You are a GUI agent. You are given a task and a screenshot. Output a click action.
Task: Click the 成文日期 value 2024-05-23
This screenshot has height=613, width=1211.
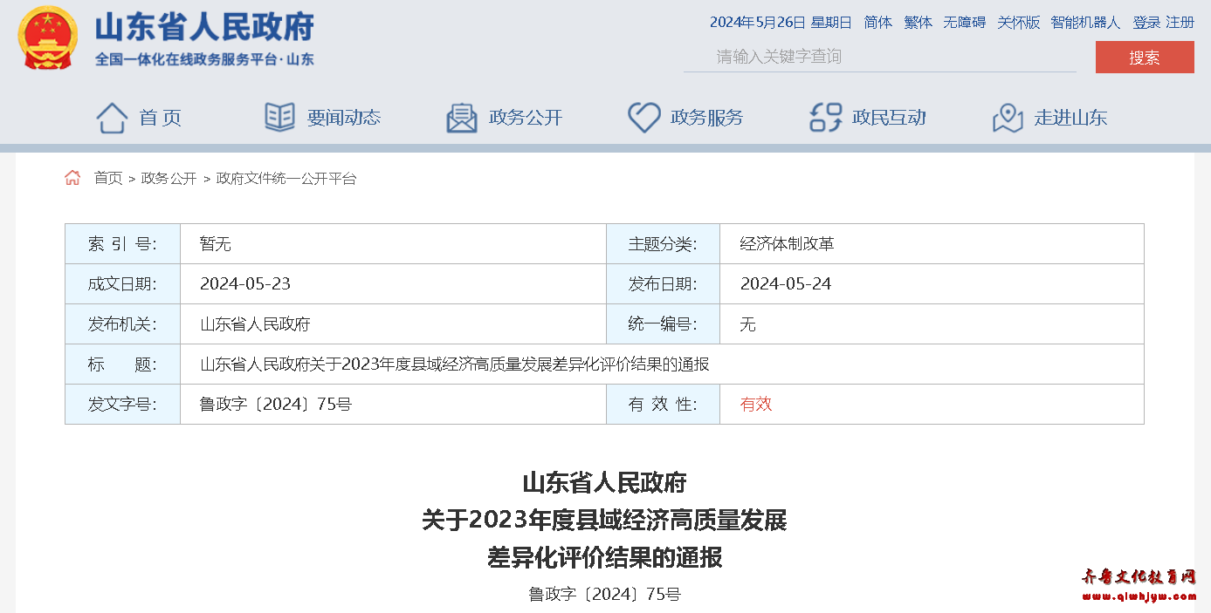[245, 284]
